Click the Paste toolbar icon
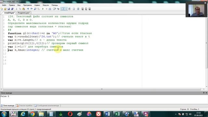Viewport: 208px width, 117px height. click(x=24, y=9)
